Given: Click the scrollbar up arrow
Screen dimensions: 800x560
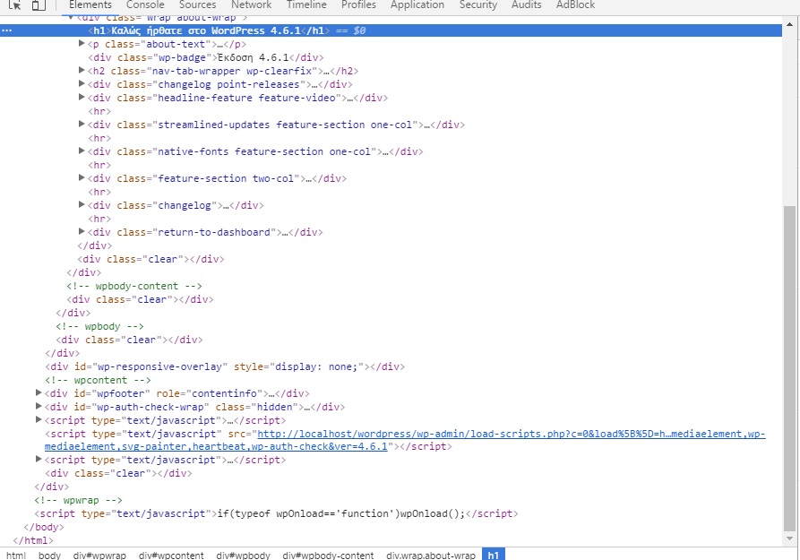Looking at the screenshot, I should pyautogui.click(x=790, y=24).
